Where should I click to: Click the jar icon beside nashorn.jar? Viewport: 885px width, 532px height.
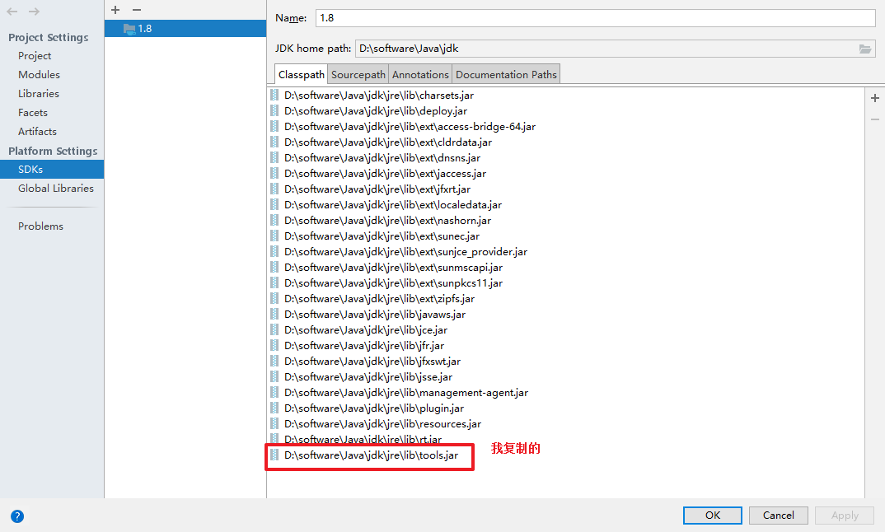click(274, 220)
